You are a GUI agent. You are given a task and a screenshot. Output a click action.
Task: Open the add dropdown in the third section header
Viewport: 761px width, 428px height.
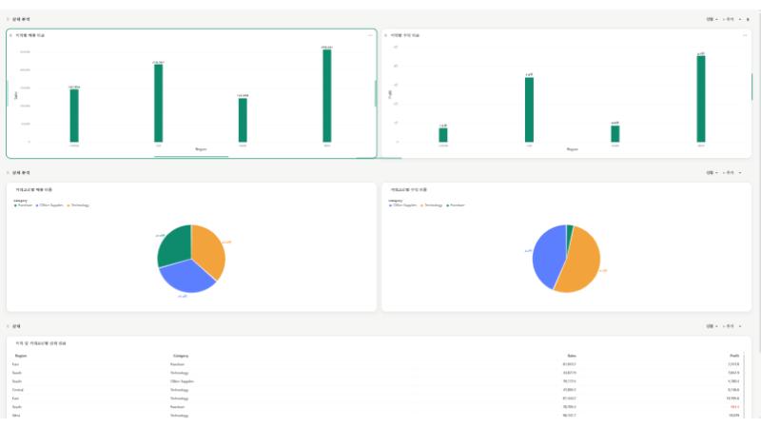pyautogui.click(x=732, y=326)
